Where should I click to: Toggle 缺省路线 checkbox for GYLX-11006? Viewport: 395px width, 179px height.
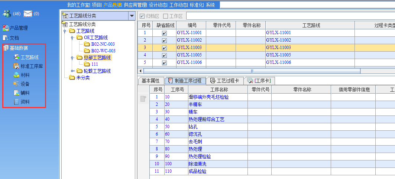pyautogui.click(x=165, y=63)
